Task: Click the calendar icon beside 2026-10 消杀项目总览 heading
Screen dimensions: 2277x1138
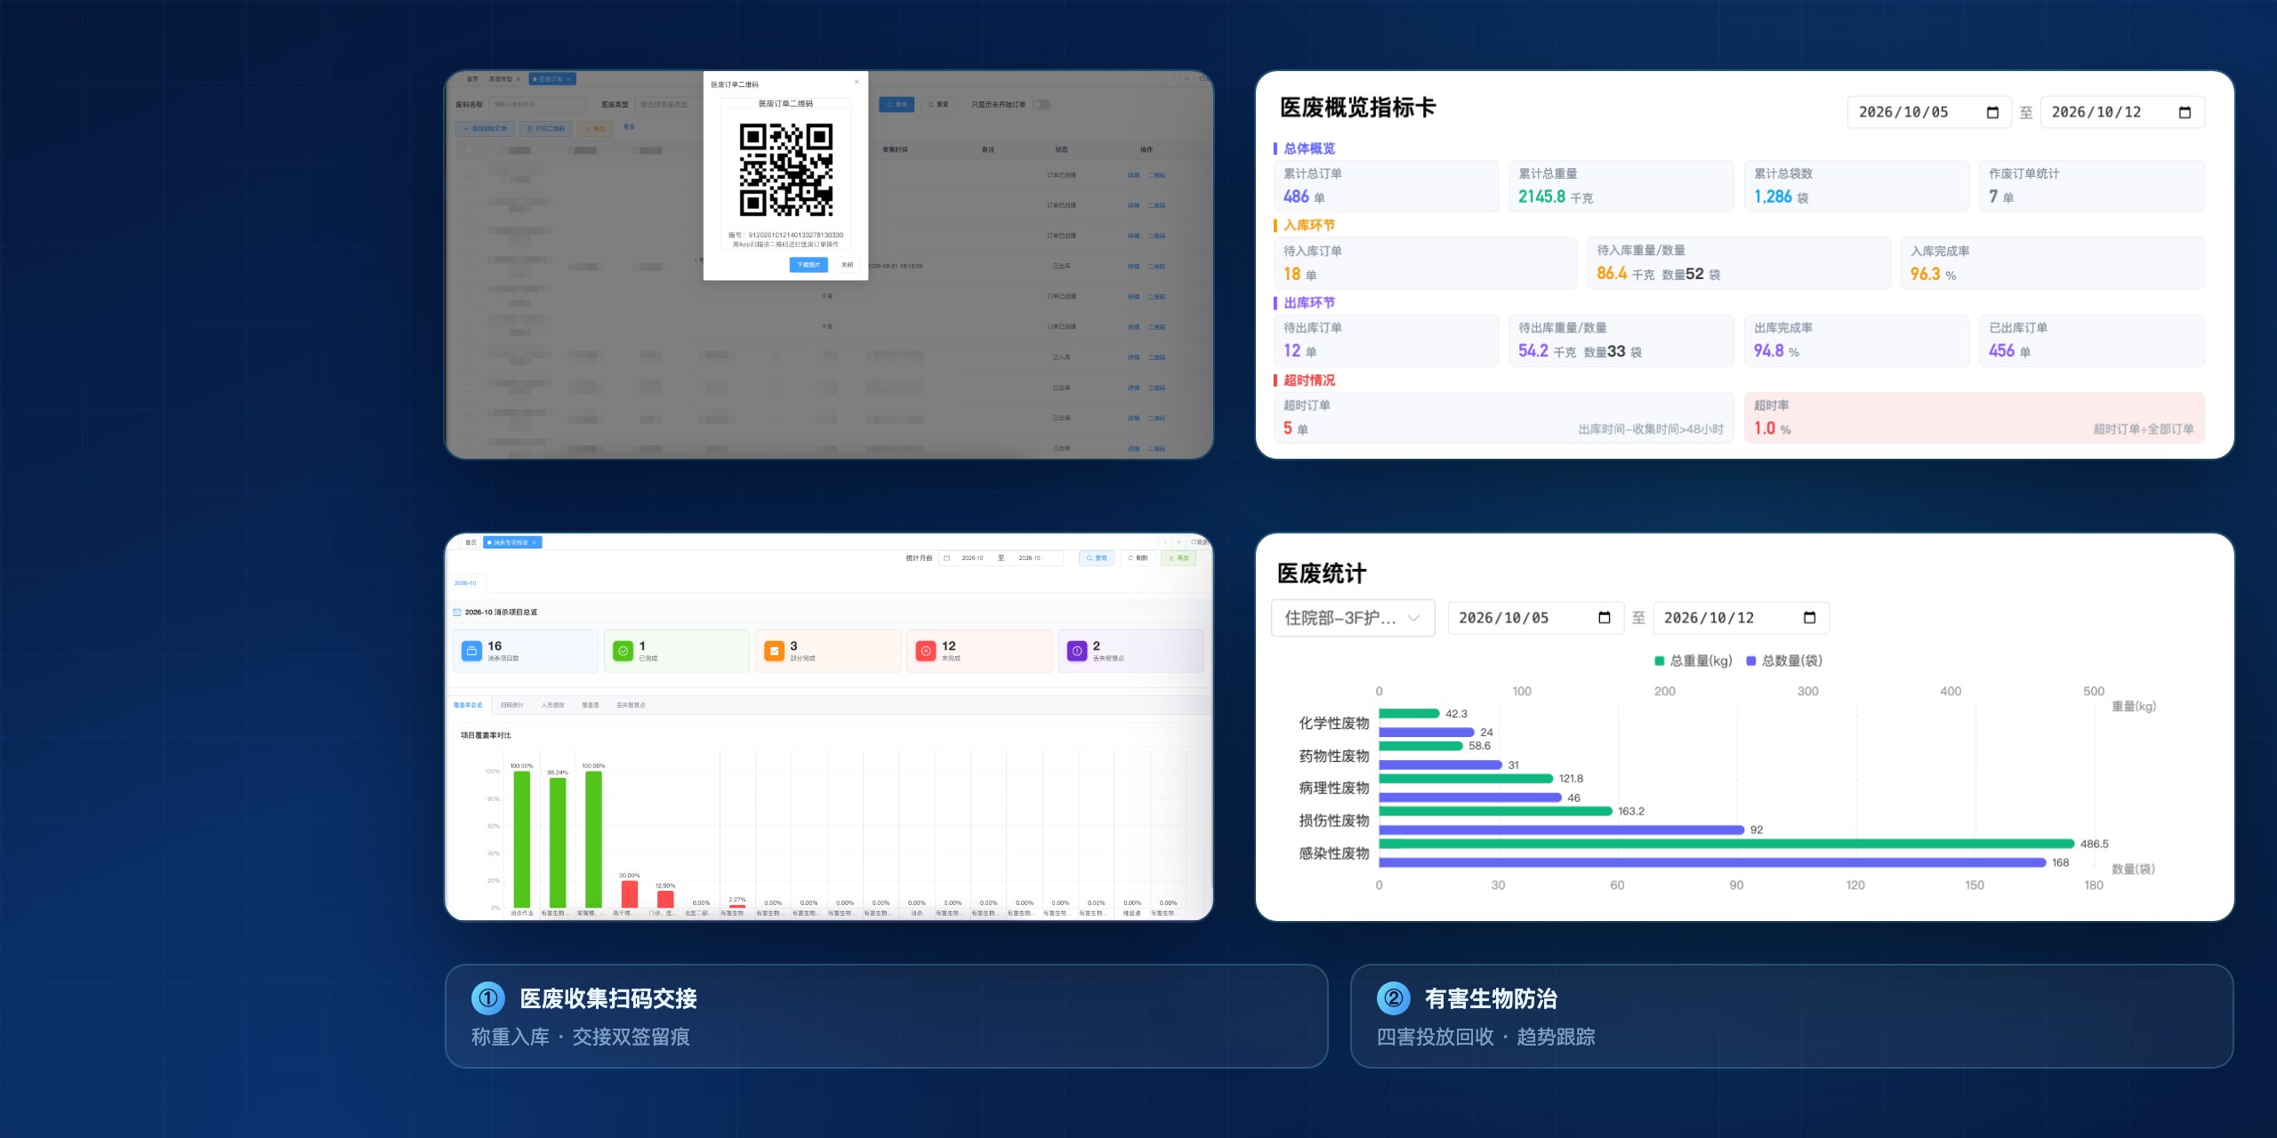Action: 457,613
